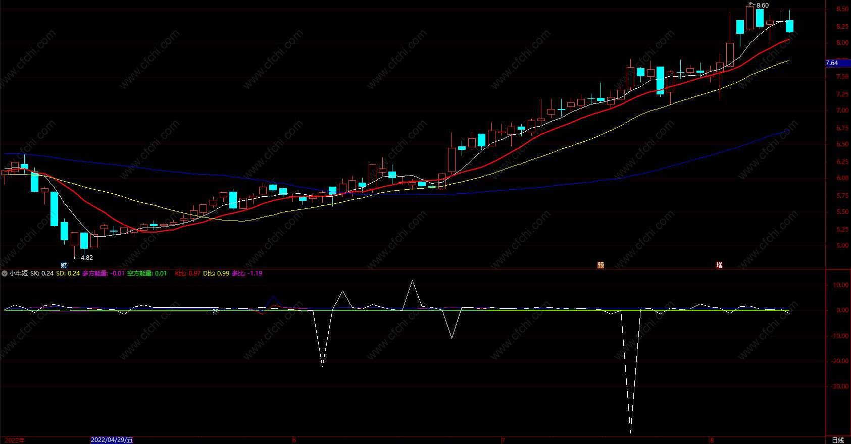Click the SD: 0.24 value

pos(68,273)
